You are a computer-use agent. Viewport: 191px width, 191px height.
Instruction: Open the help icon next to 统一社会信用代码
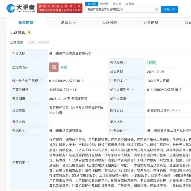(41, 81)
